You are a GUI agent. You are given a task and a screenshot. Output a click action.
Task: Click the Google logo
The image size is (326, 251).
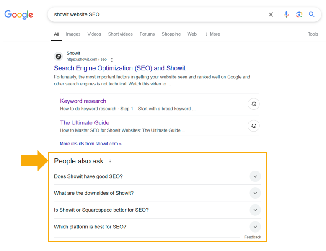pyautogui.click(x=19, y=15)
